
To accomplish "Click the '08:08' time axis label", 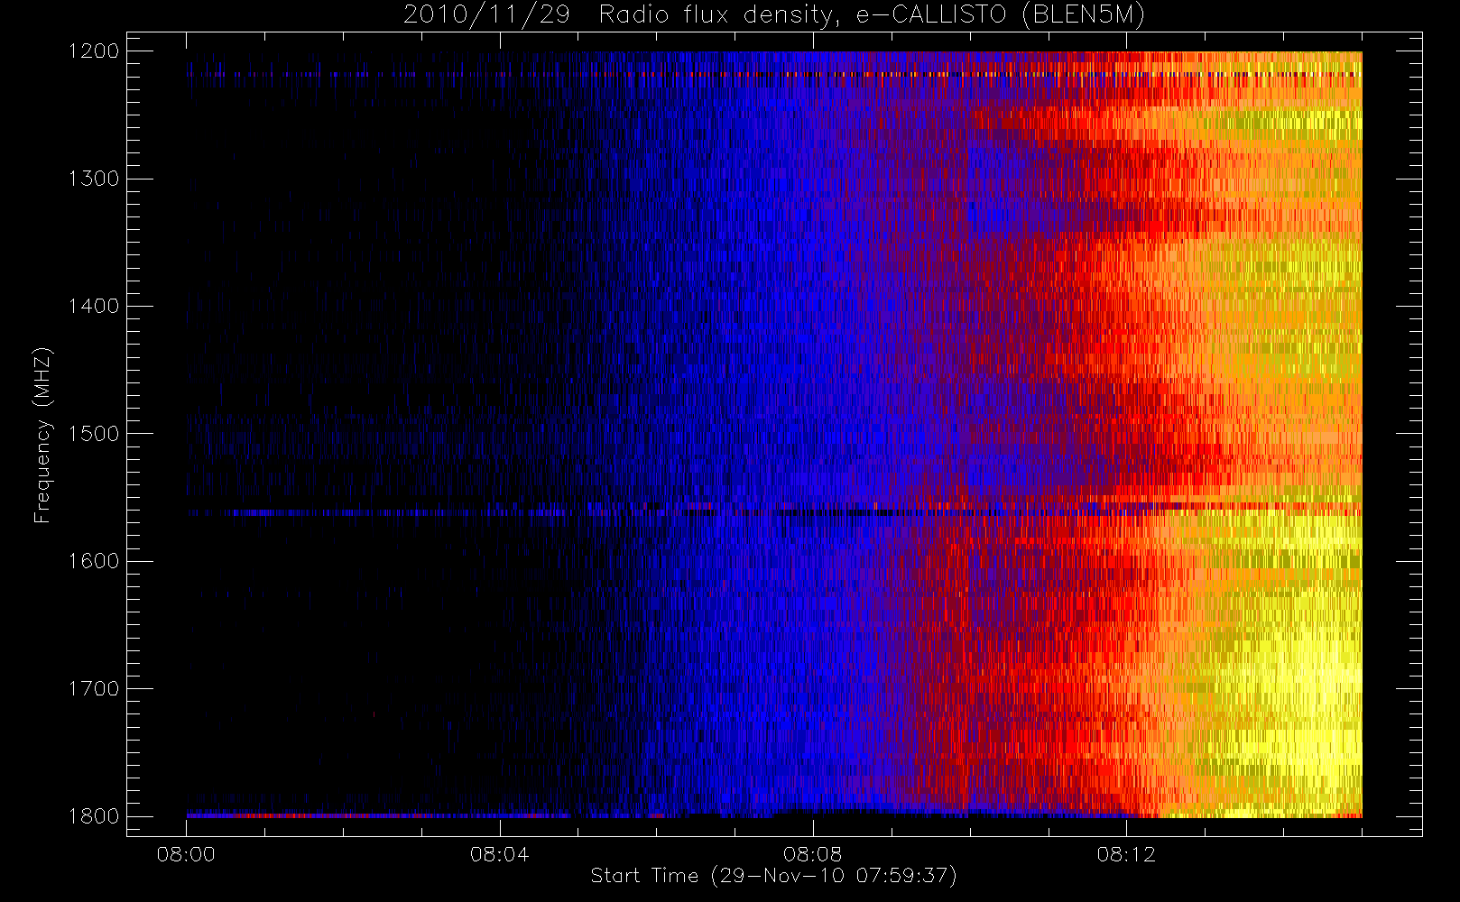I will pos(812,854).
